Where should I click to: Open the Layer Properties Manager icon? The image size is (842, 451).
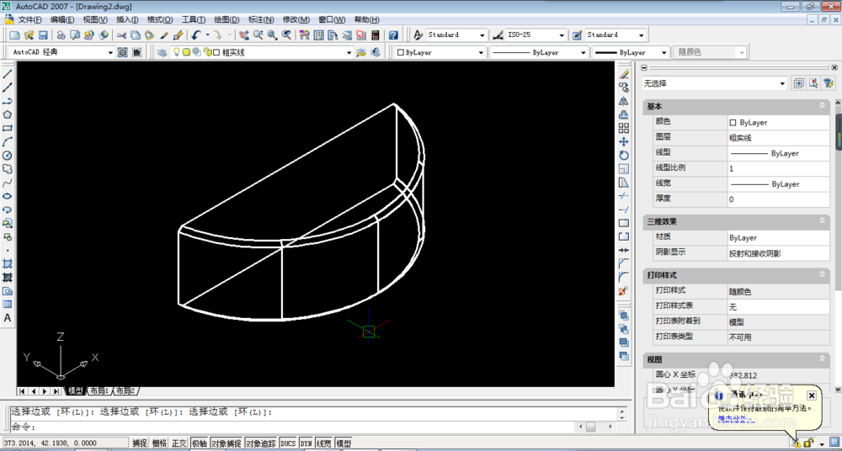click(x=162, y=53)
